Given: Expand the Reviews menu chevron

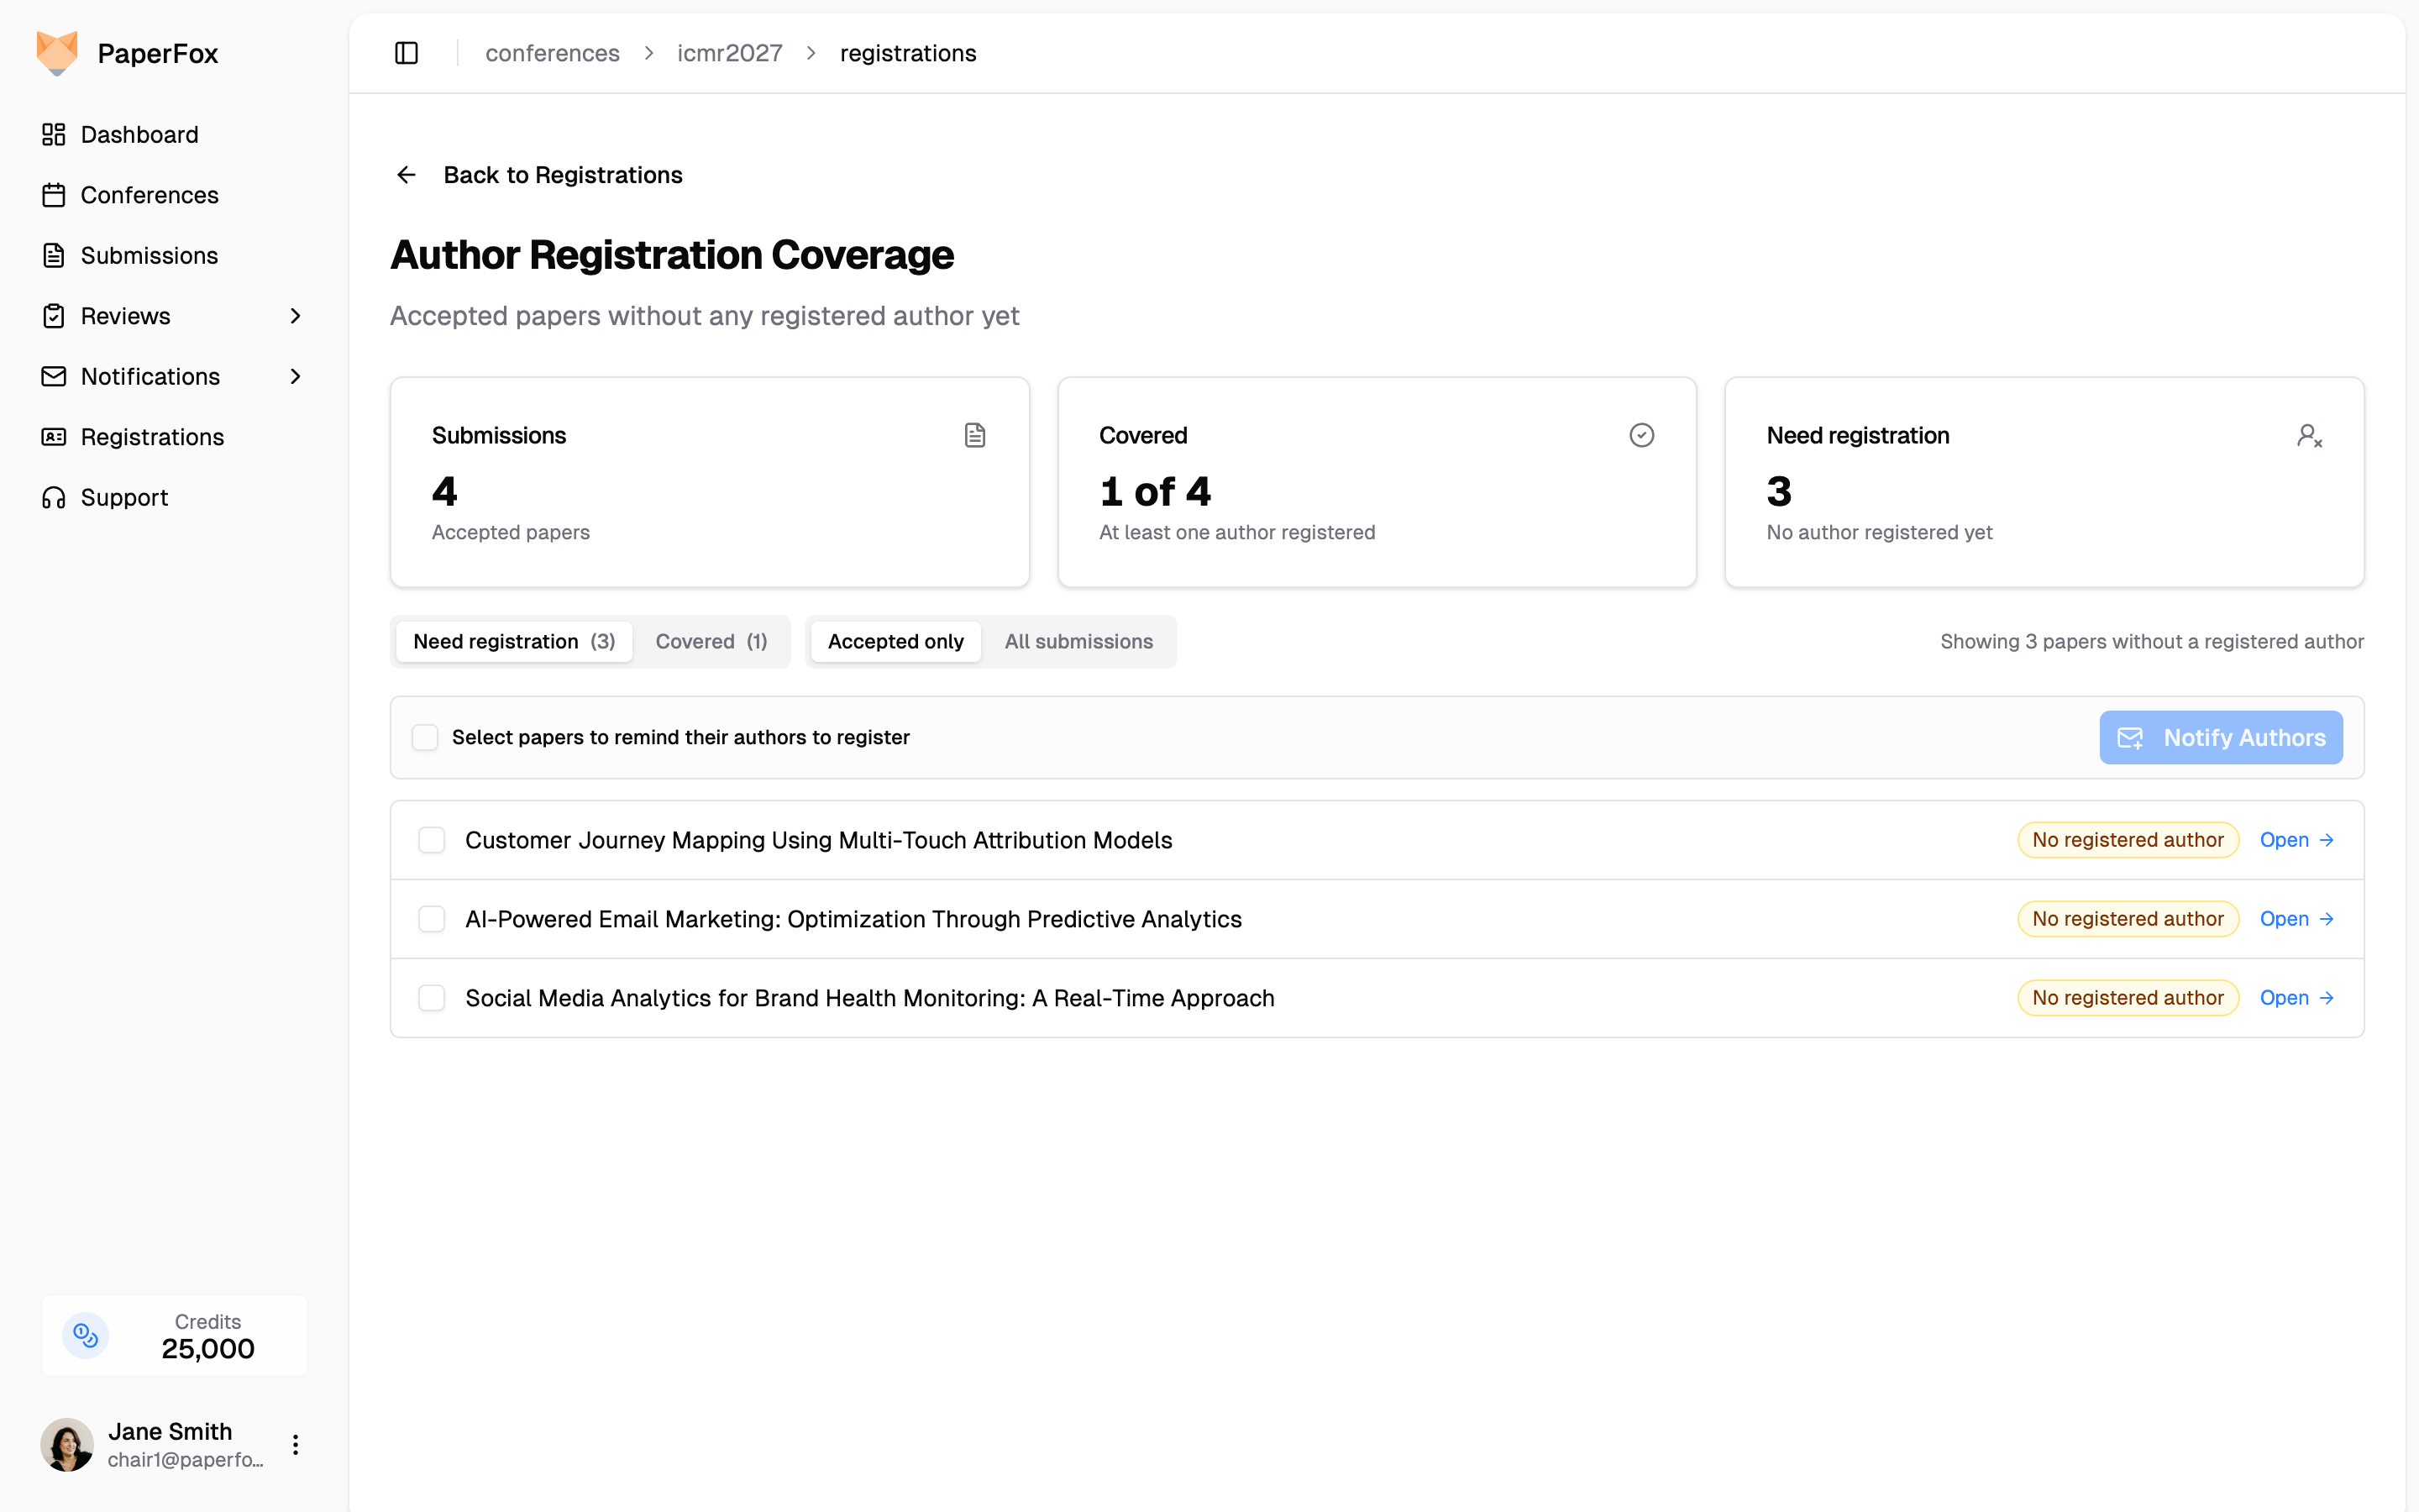Looking at the screenshot, I should point(295,316).
